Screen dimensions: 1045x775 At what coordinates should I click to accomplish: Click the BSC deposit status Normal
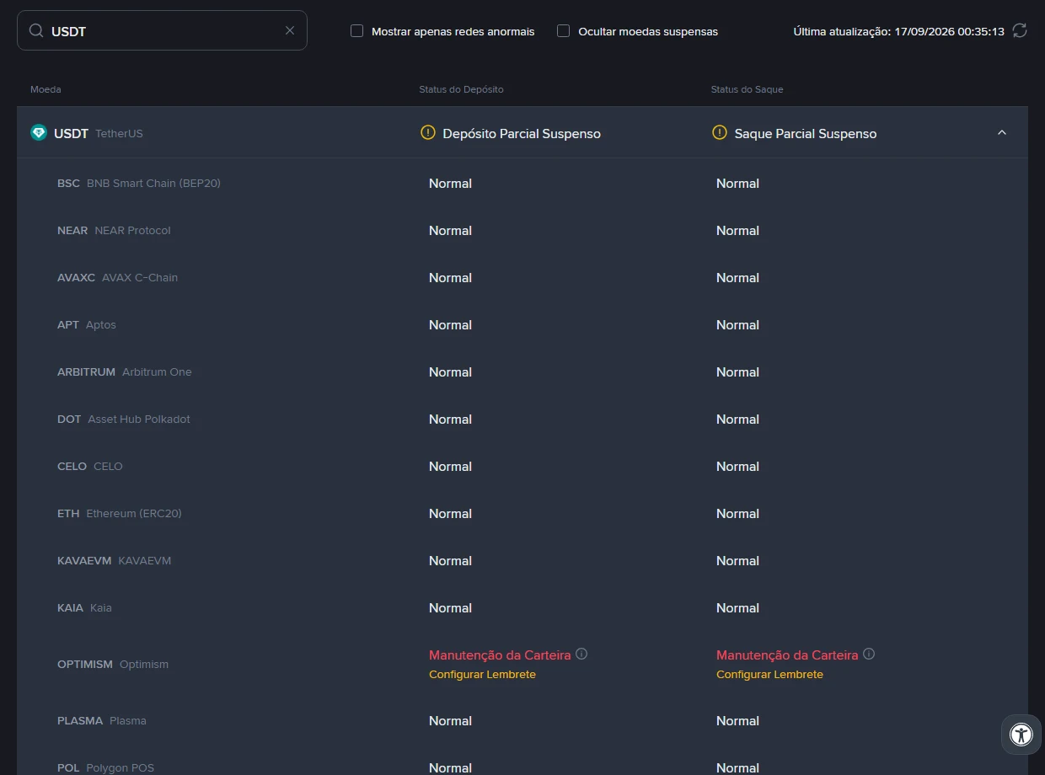pos(450,184)
